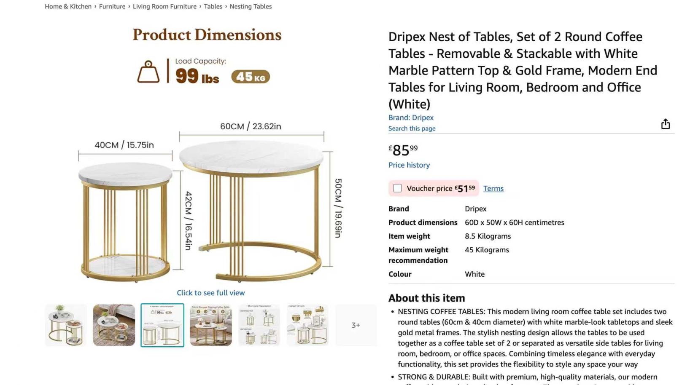Click to see full view of image

[210, 293]
